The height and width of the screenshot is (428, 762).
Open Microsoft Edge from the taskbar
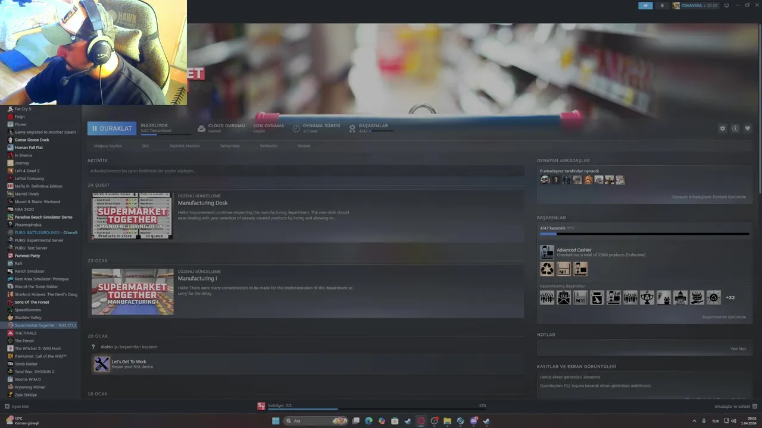368,421
